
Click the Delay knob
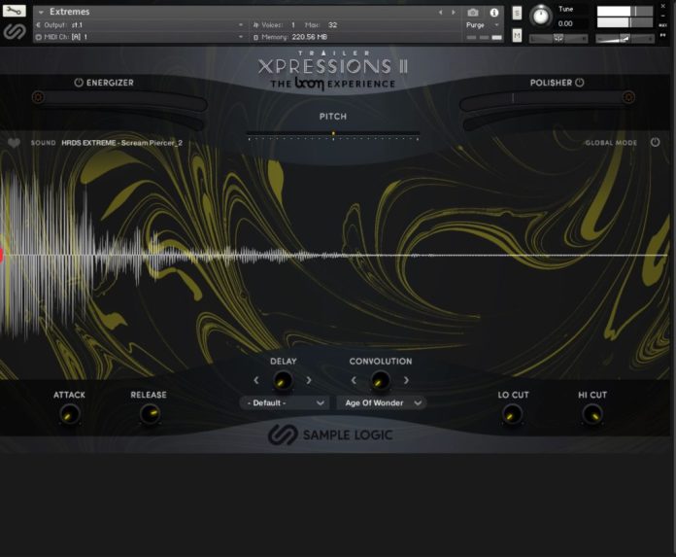[283, 381]
